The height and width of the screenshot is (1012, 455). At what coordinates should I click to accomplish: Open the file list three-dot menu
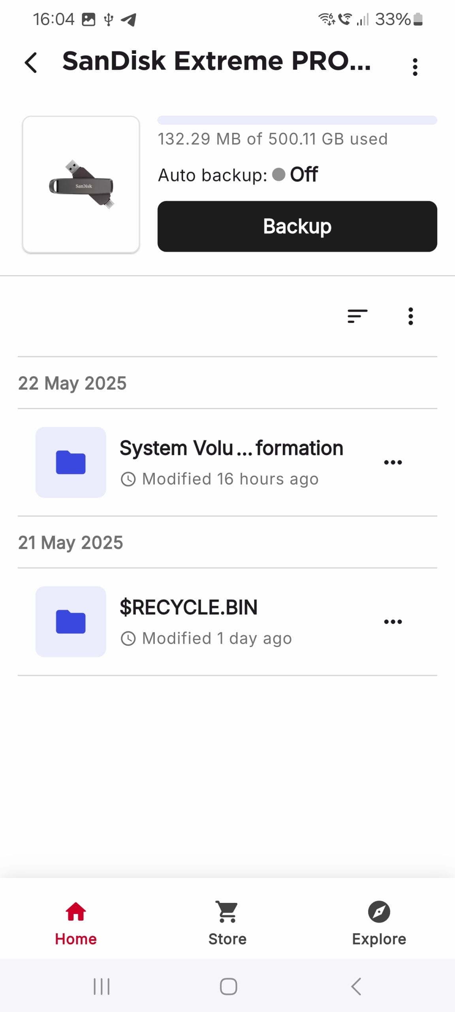point(411,316)
